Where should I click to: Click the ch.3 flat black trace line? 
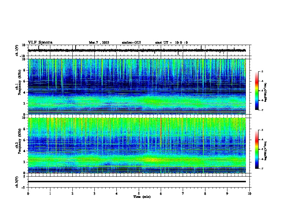[x=137, y=182]
